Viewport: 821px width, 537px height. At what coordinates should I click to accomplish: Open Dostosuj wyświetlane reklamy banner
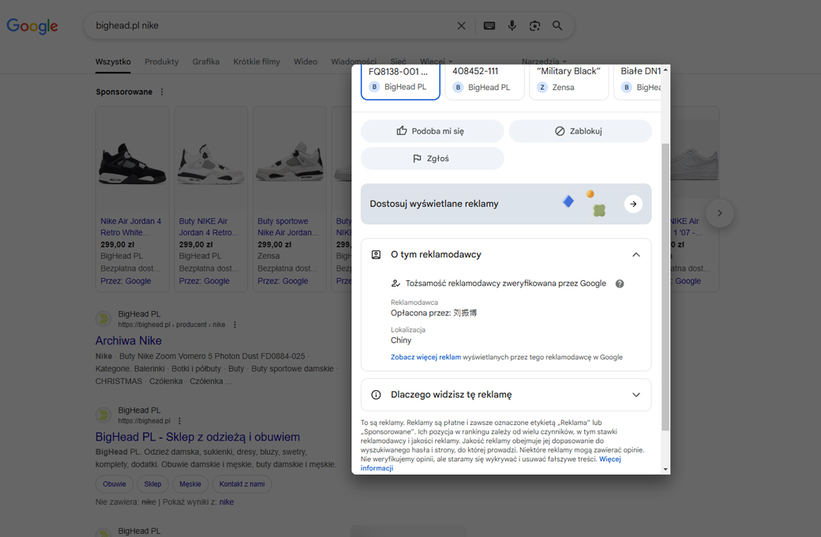(506, 204)
